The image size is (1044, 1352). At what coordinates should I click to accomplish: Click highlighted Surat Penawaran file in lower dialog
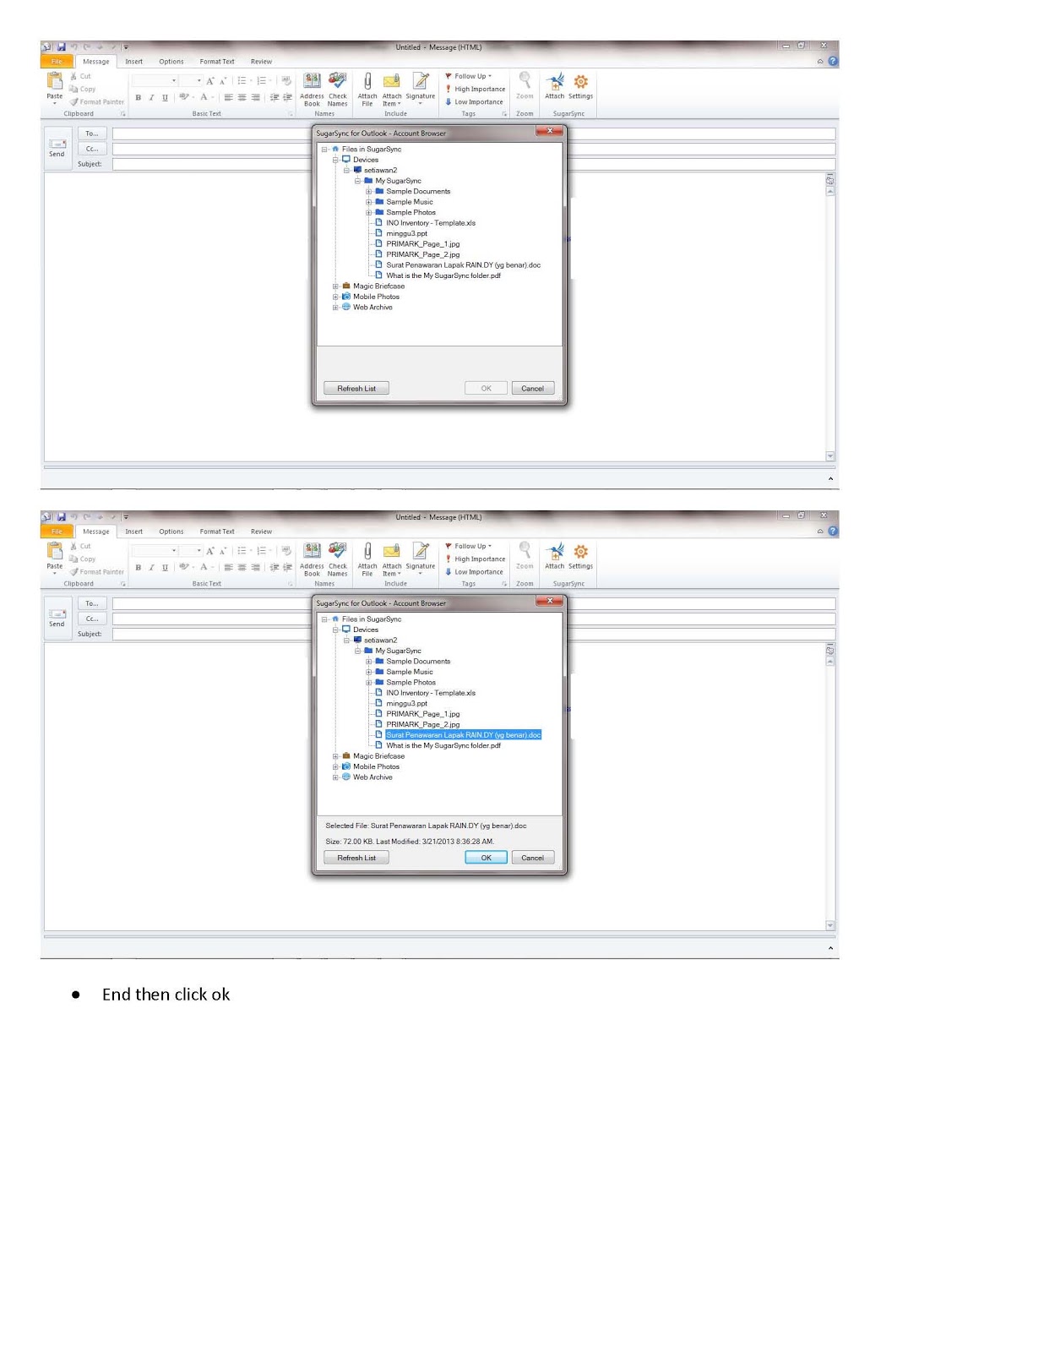click(x=464, y=735)
